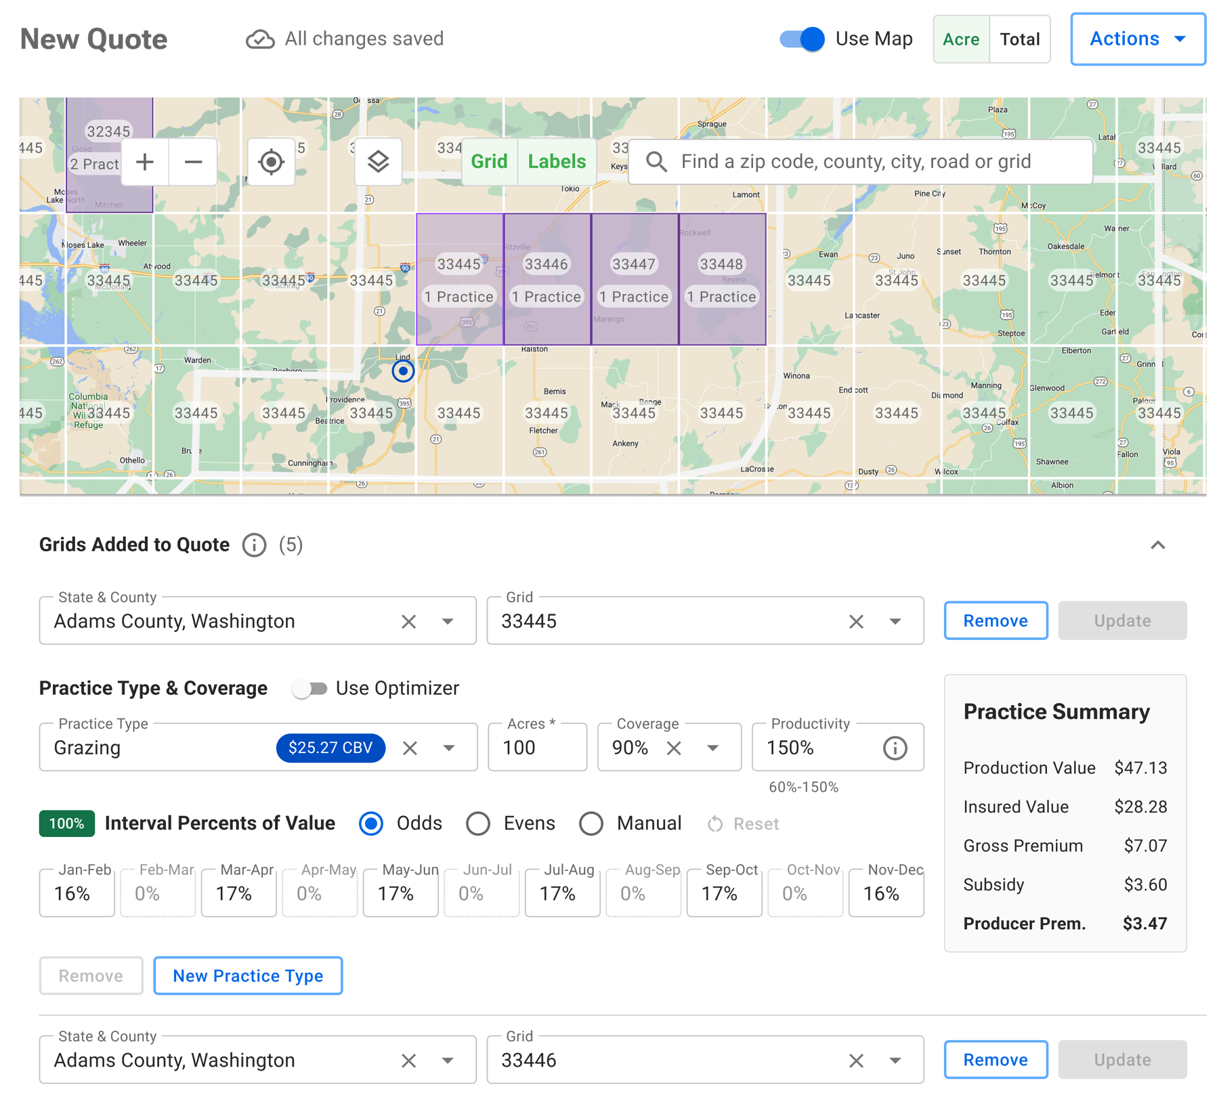Zoom out on the map with minus icon

tap(193, 162)
